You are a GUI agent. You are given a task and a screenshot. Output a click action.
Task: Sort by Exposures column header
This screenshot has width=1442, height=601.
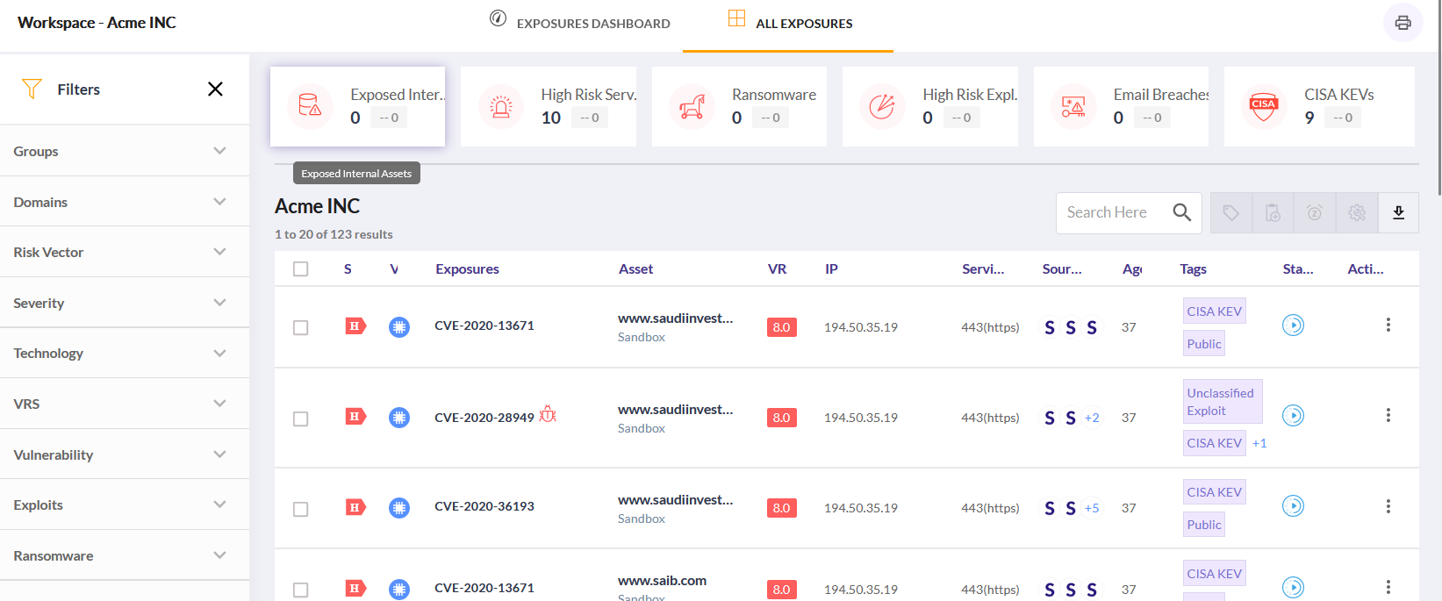(x=467, y=269)
